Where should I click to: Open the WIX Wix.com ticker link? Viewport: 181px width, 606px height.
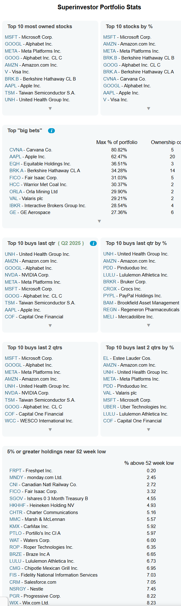[14, 603]
